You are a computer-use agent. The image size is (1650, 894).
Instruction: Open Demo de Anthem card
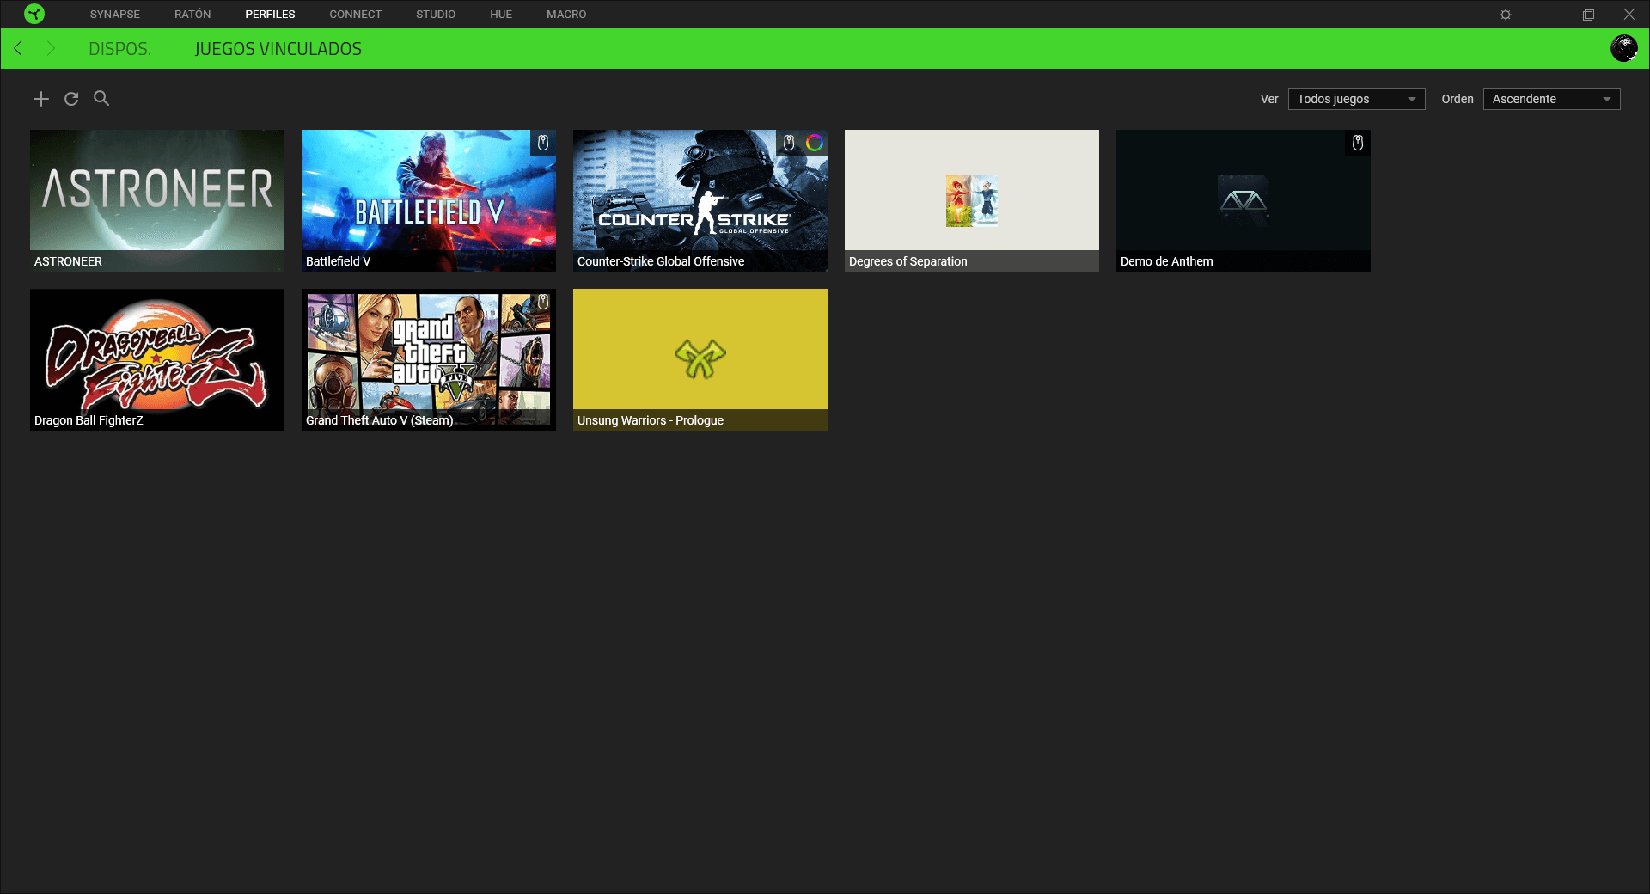click(x=1244, y=200)
